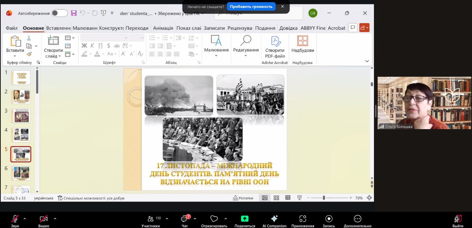Open the Animation (Анімація) ribbon tab
This screenshot has width=472, height=228.
pos(163,28)
